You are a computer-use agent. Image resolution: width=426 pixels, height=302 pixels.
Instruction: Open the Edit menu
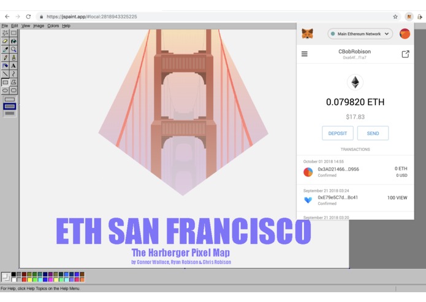coord(14,26)
